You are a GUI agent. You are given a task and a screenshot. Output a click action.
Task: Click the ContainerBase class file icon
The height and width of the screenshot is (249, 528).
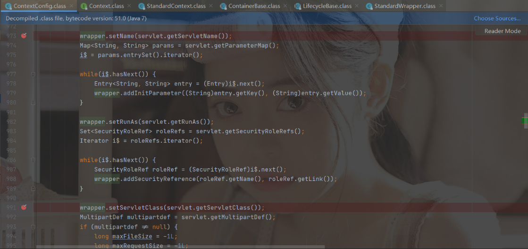pyautogui.click(x=223, y=6)
